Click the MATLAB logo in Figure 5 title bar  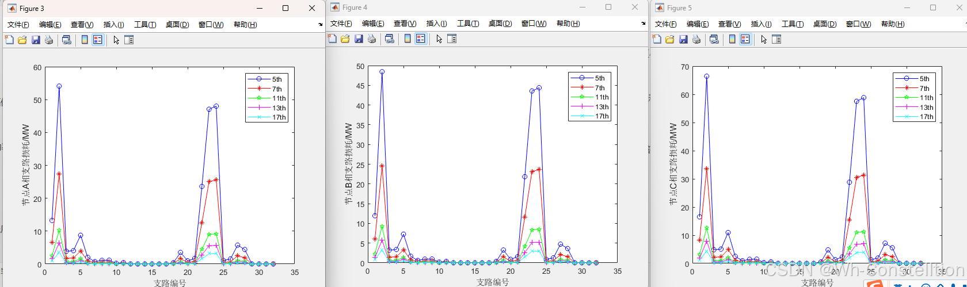point(660,7)
